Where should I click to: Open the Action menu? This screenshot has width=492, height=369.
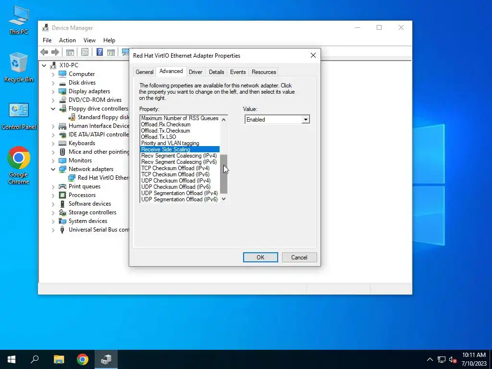tap(67, 40)
